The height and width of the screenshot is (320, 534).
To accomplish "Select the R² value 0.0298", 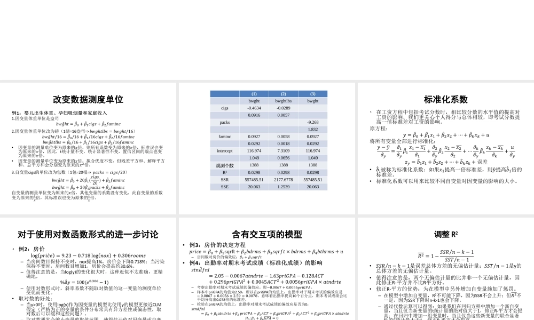I will [x=255, y=172].
